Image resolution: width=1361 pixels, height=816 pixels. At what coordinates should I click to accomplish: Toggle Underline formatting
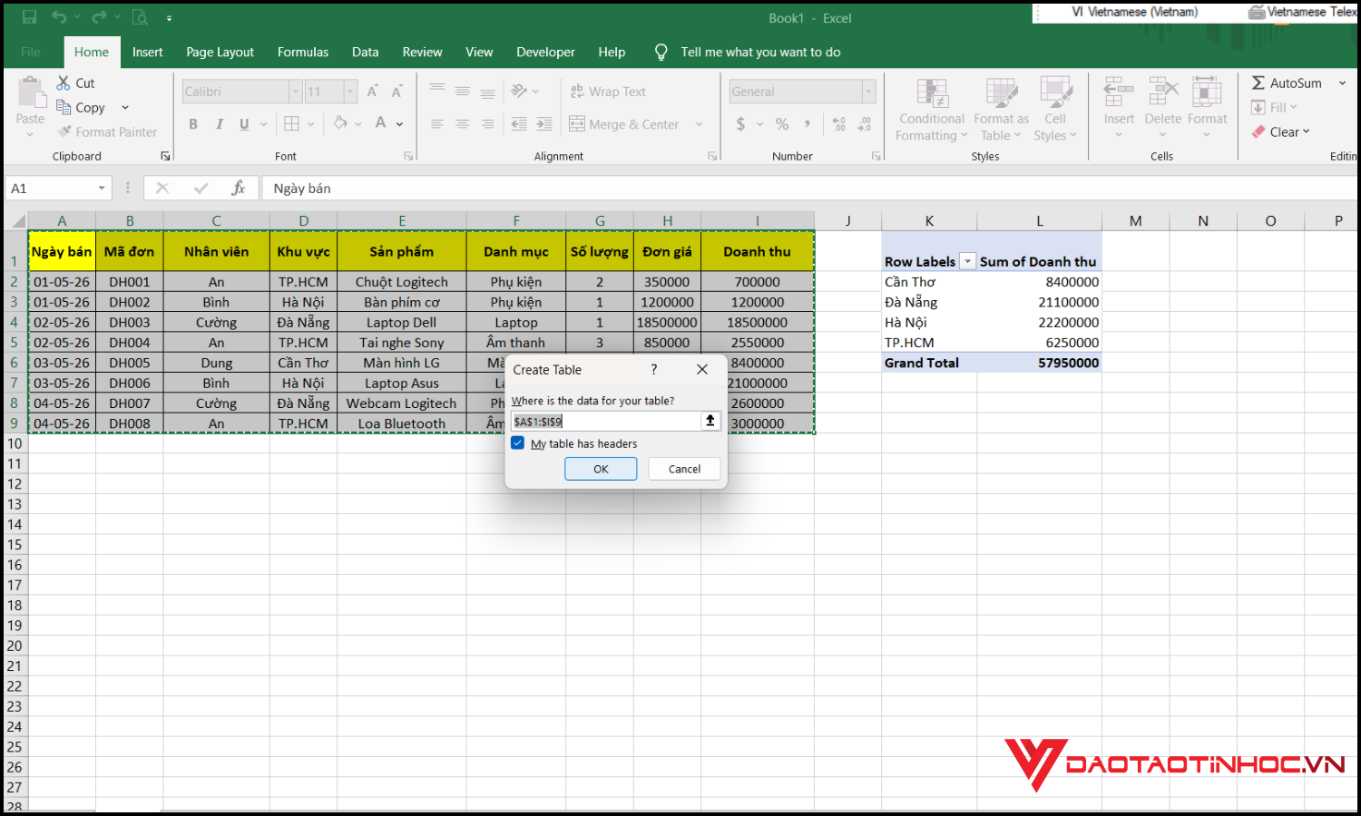click(244, 124)
